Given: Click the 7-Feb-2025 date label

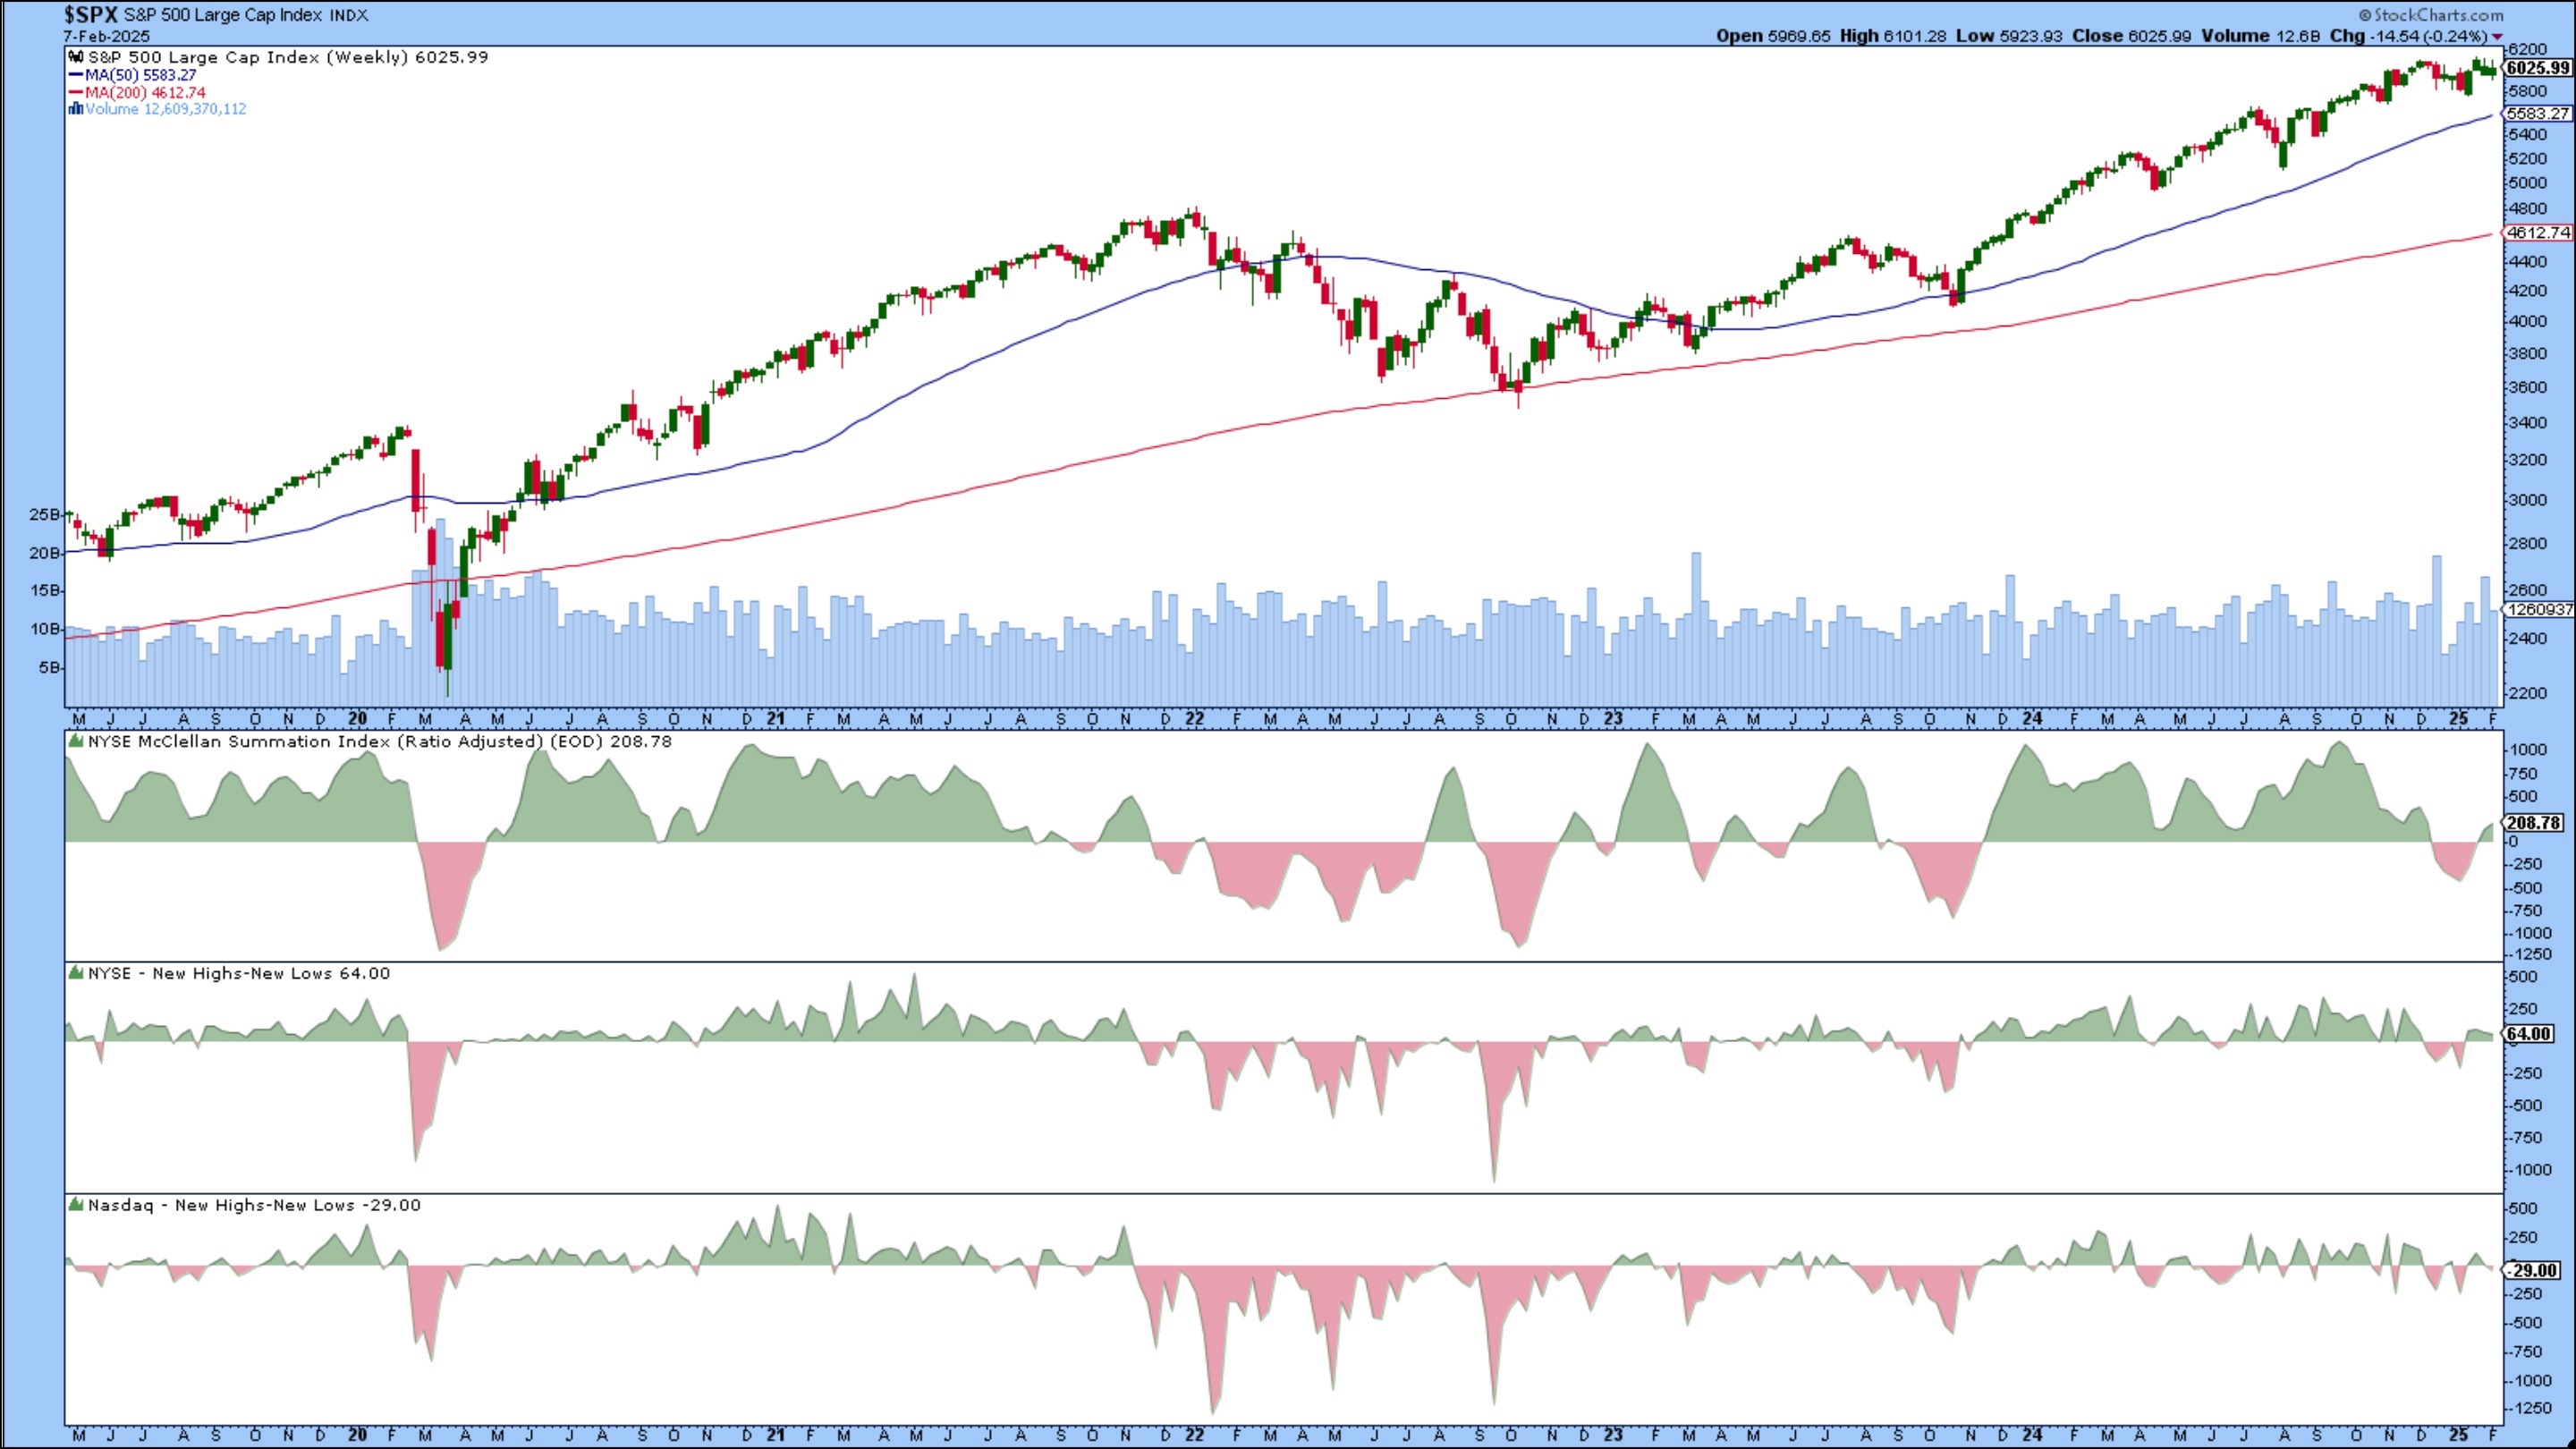Looking at the screenshot, I should (107, 36).
